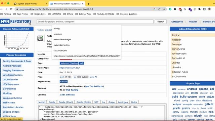Image resolution: width=215 pixels, height=121 pixels.
Task: Open the Google Drive bookmarks folder
Action: pos(38,14)
